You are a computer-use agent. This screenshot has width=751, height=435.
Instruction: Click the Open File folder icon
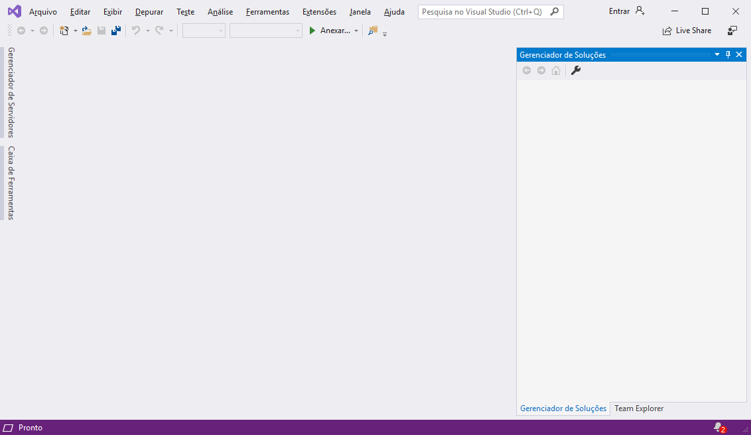point(87,31)
